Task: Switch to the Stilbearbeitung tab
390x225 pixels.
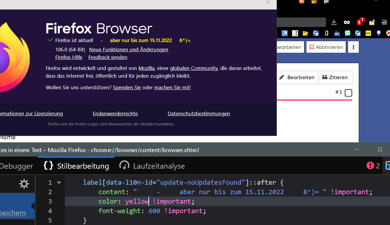Action: pos(76,166)
